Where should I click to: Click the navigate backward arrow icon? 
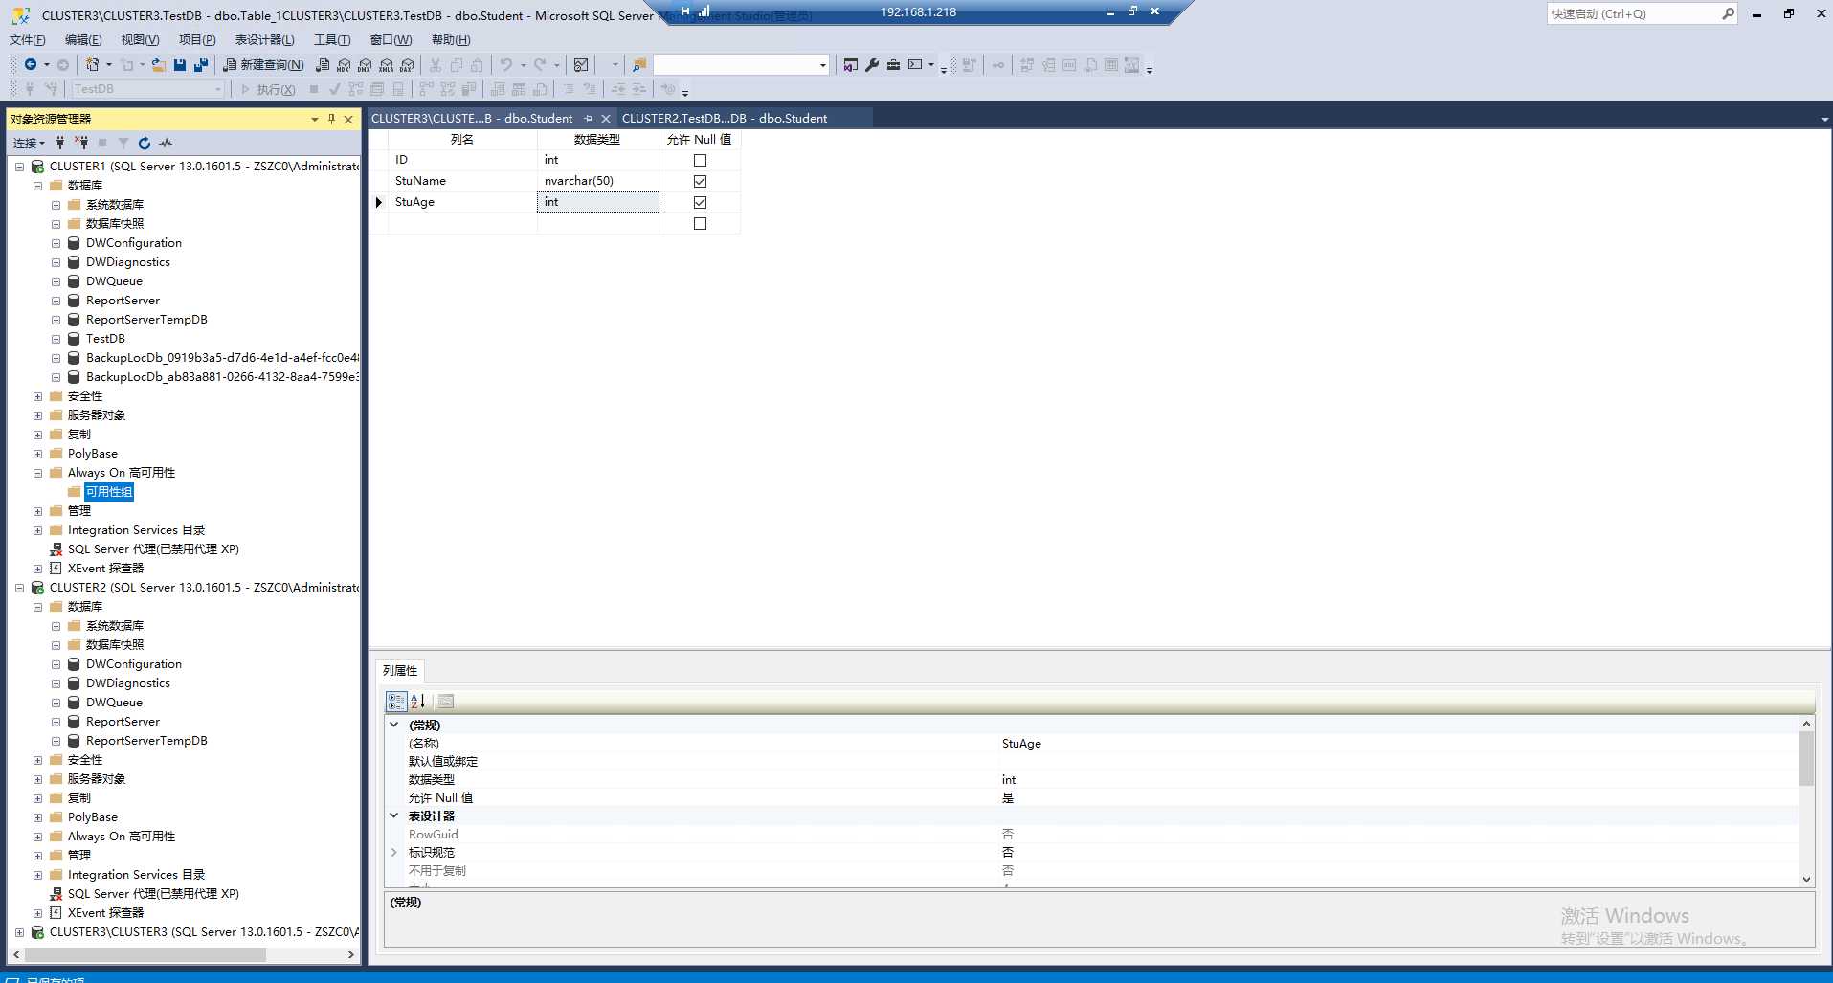click(x=31, y=65)
